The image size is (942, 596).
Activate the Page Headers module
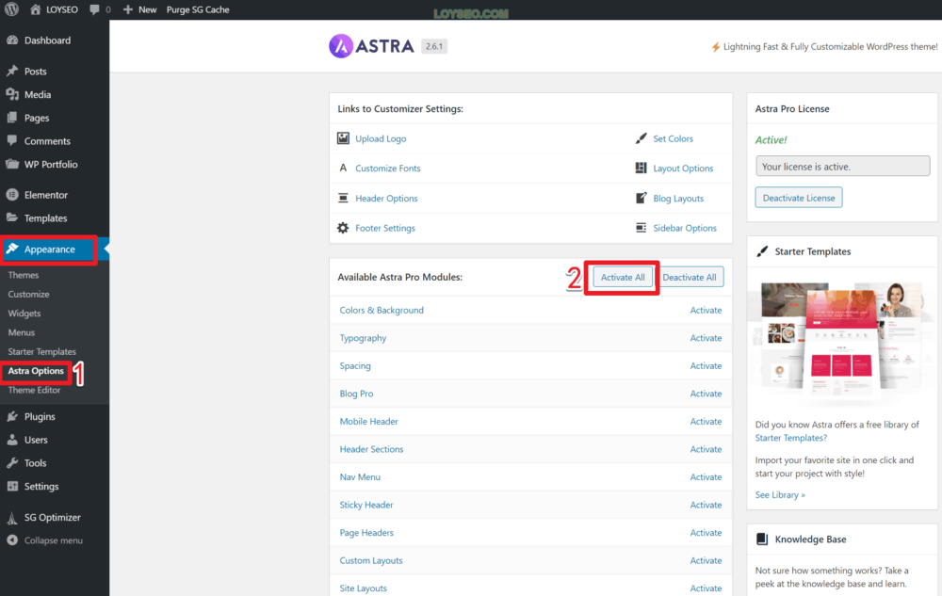(x=706, y=532)
